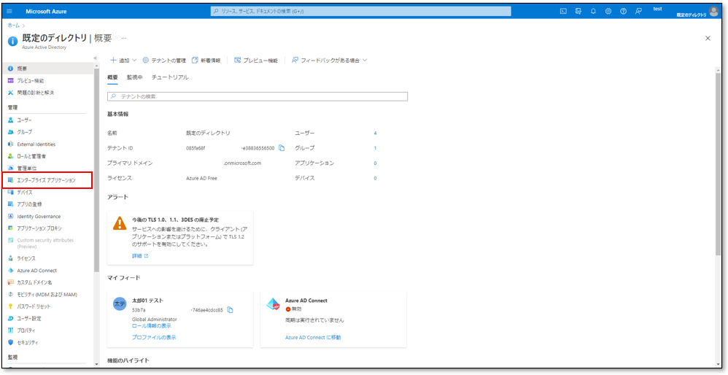Switch to the チュートリアル tab
This screenshot has height=375, width=728.
coord(170,77)
